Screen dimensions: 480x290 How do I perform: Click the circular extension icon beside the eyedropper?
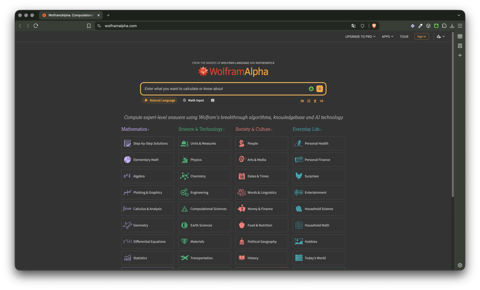coord(428,26)
